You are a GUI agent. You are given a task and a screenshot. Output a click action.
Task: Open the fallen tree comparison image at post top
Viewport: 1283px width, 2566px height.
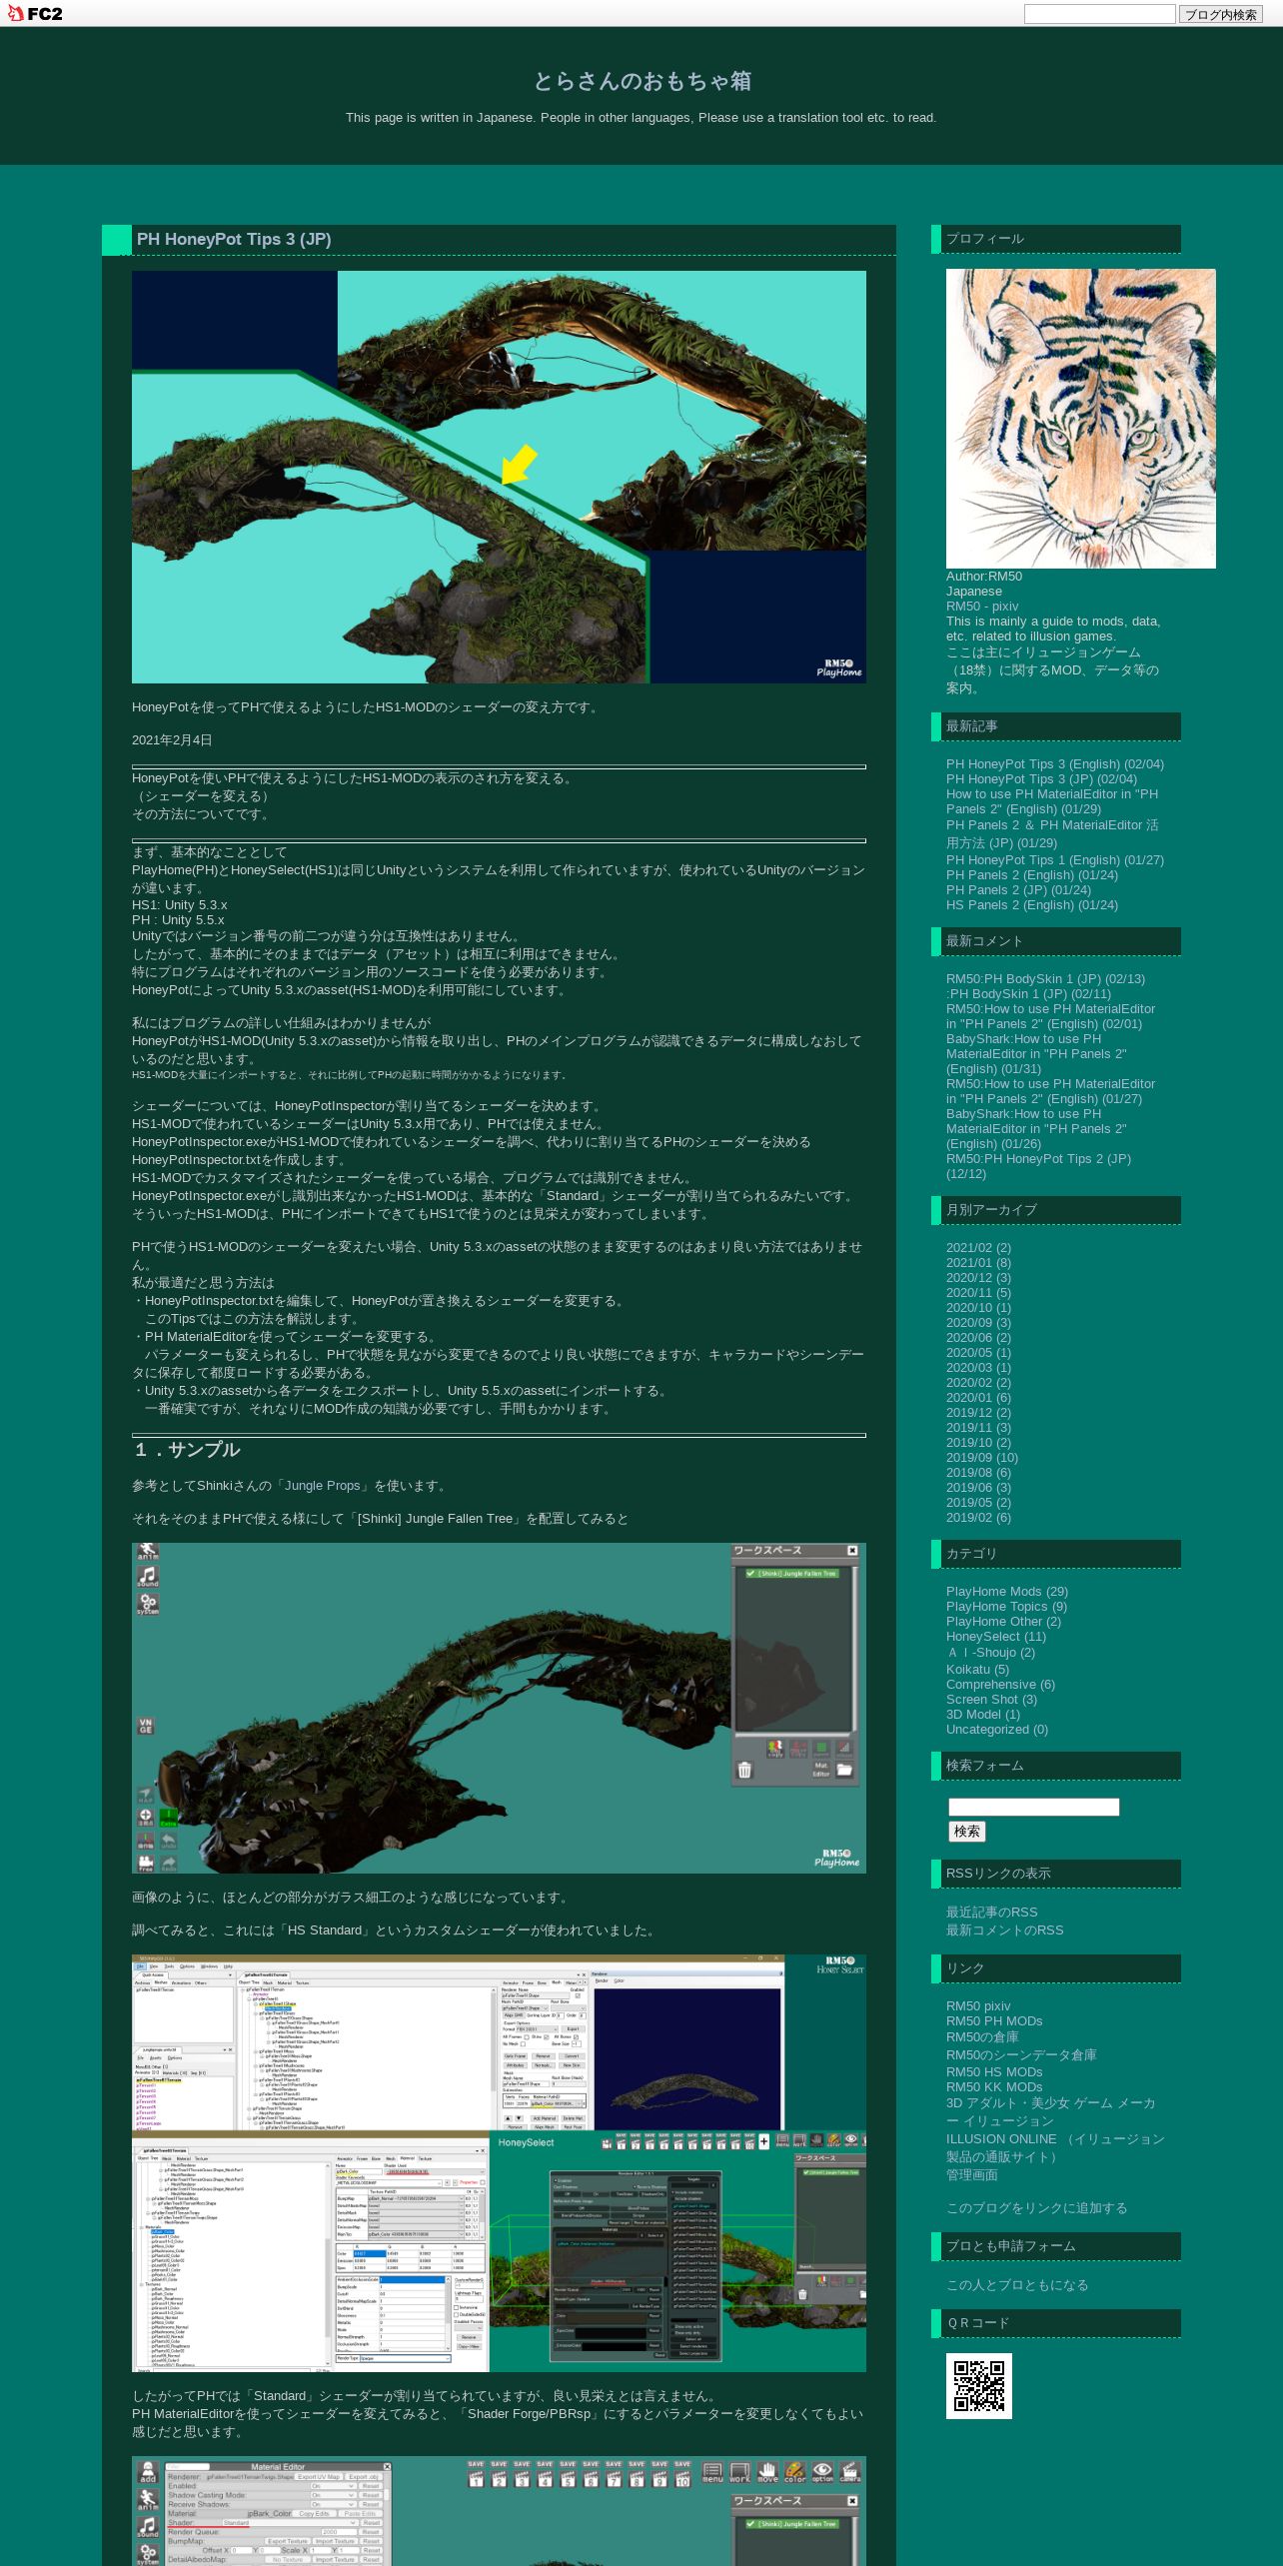(x=499, y=477)
